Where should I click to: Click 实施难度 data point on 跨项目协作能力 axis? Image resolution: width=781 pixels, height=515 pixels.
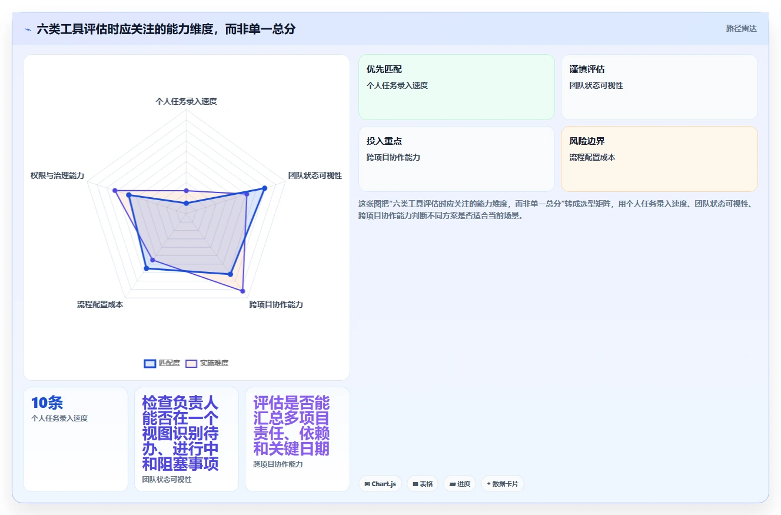(x=242, y=291)
